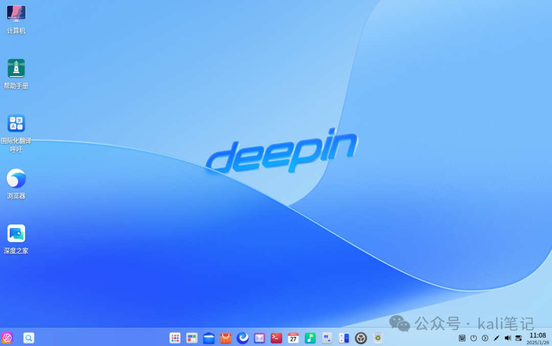This screenshot has width=552, height=346.
Task: Select the date 2025/1/26 text
Action: [x=538, y=342]
